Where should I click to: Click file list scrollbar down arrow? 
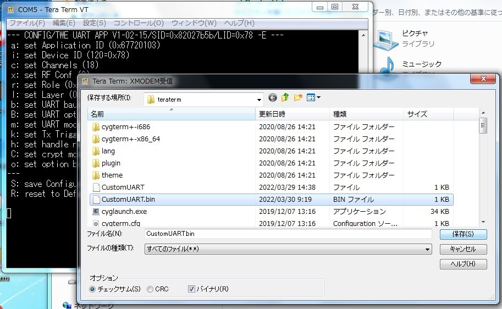click(483, 222)
